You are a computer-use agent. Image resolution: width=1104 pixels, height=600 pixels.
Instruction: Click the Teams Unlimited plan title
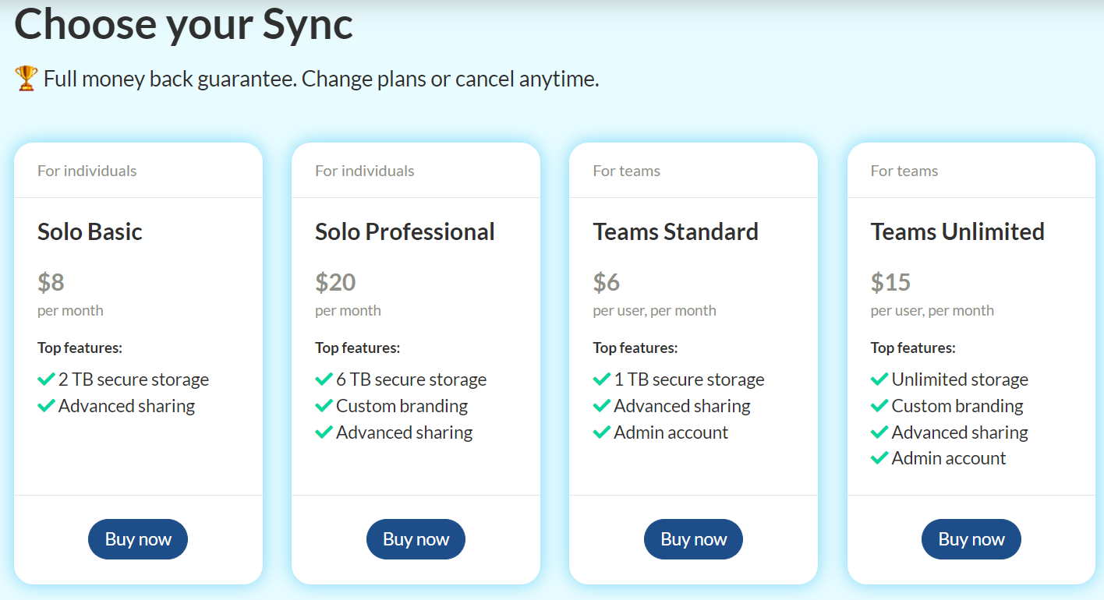pyautogui.click(x=957, y=231)
